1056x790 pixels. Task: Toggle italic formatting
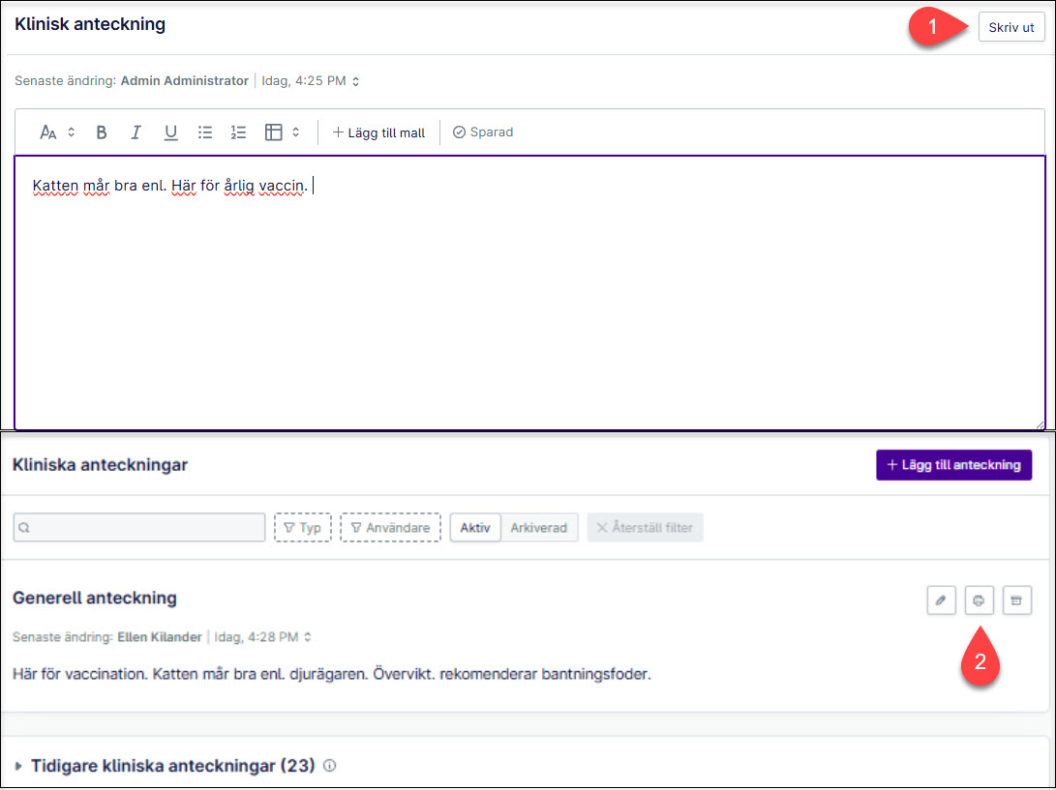click(136, 132)
